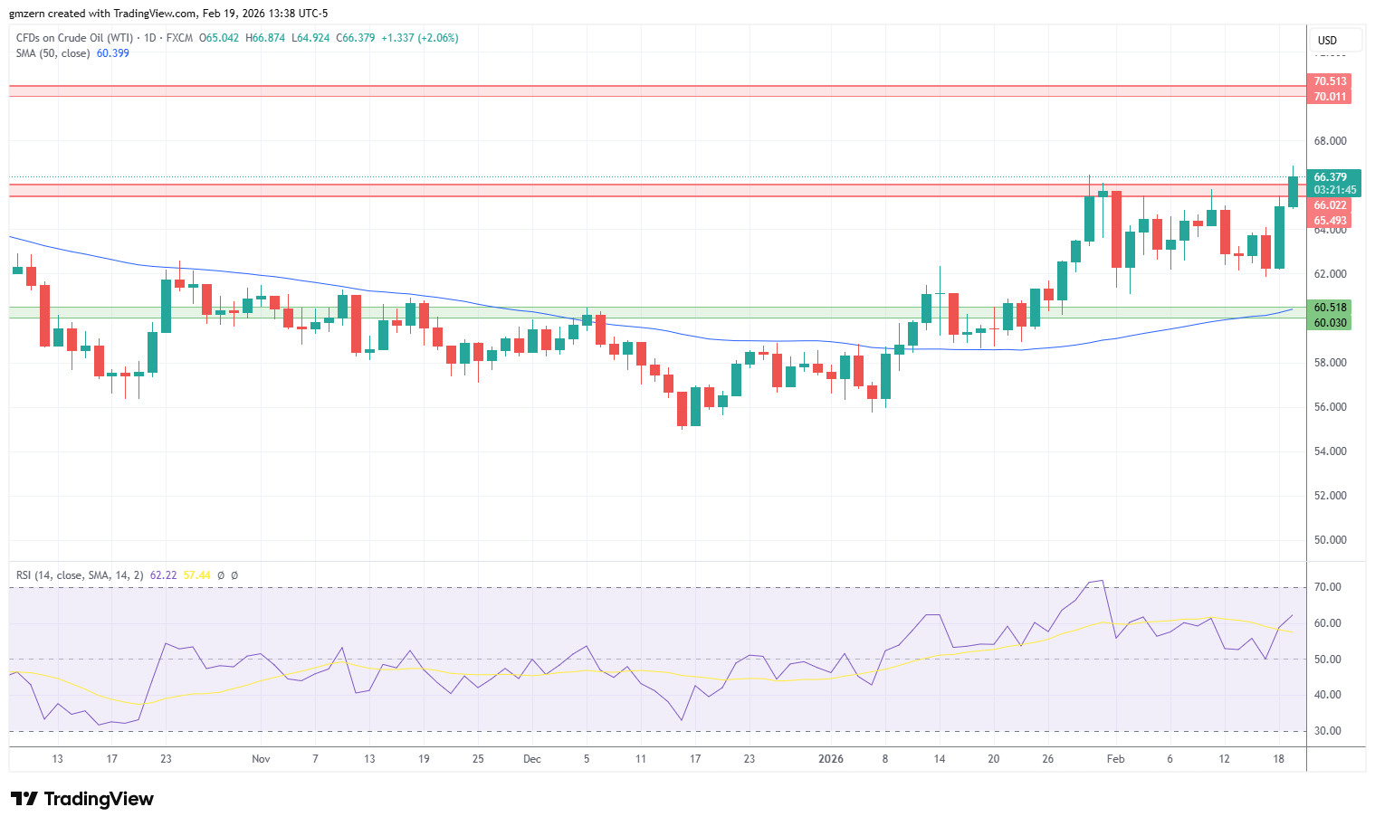Click the close value C66.379 in legend
The width and height of the screenshot is (1375, 826).
[356, 38]
